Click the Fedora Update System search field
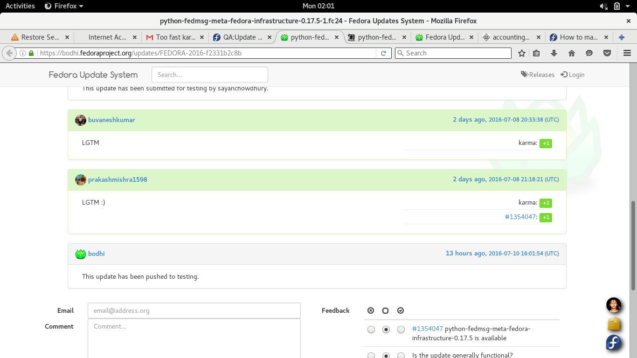The image size is (637, 358). click(x=210, y=75)
